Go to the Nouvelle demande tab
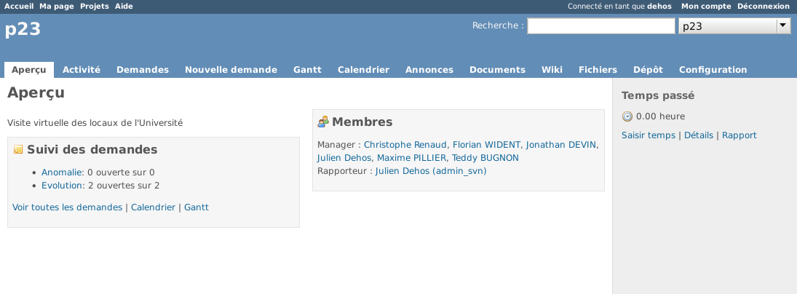The width and height of the screenshot is (797, 294). pos(231,70)
